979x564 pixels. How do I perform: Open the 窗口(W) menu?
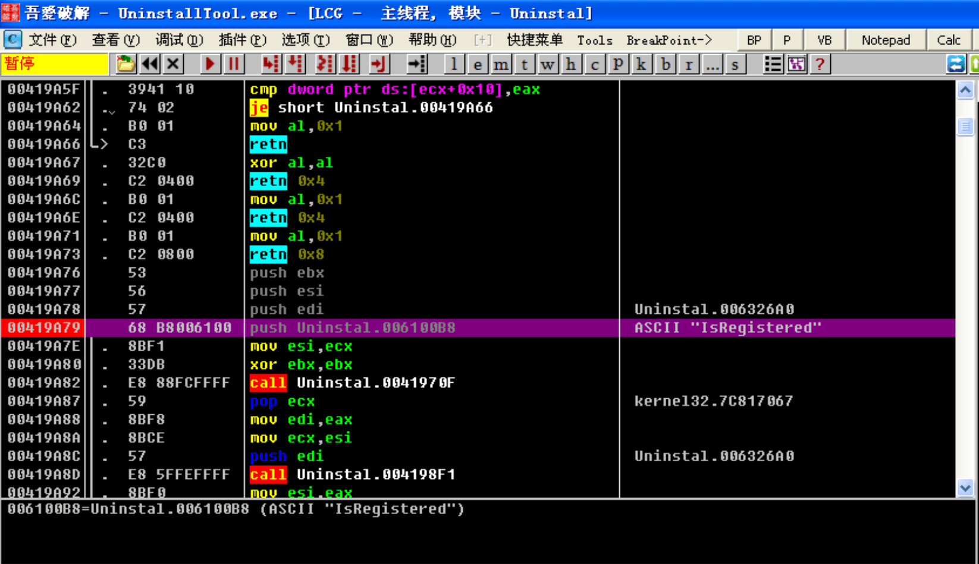tap(369, 40)
